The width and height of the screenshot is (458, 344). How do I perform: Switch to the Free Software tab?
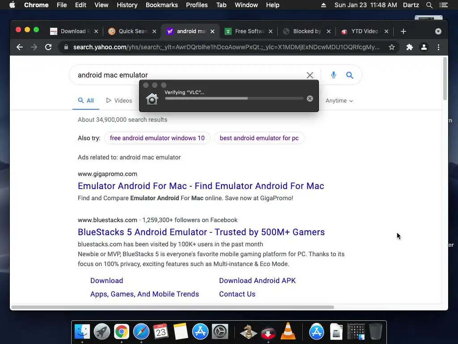248,31
